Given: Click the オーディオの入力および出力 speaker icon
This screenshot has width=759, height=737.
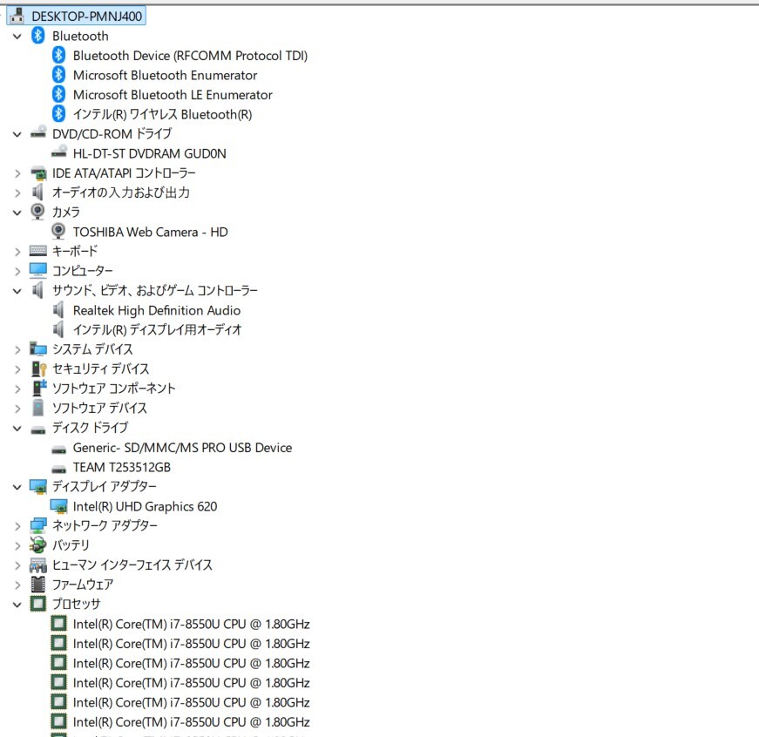Looking at the screenshot, I should (x=37, y=193).
